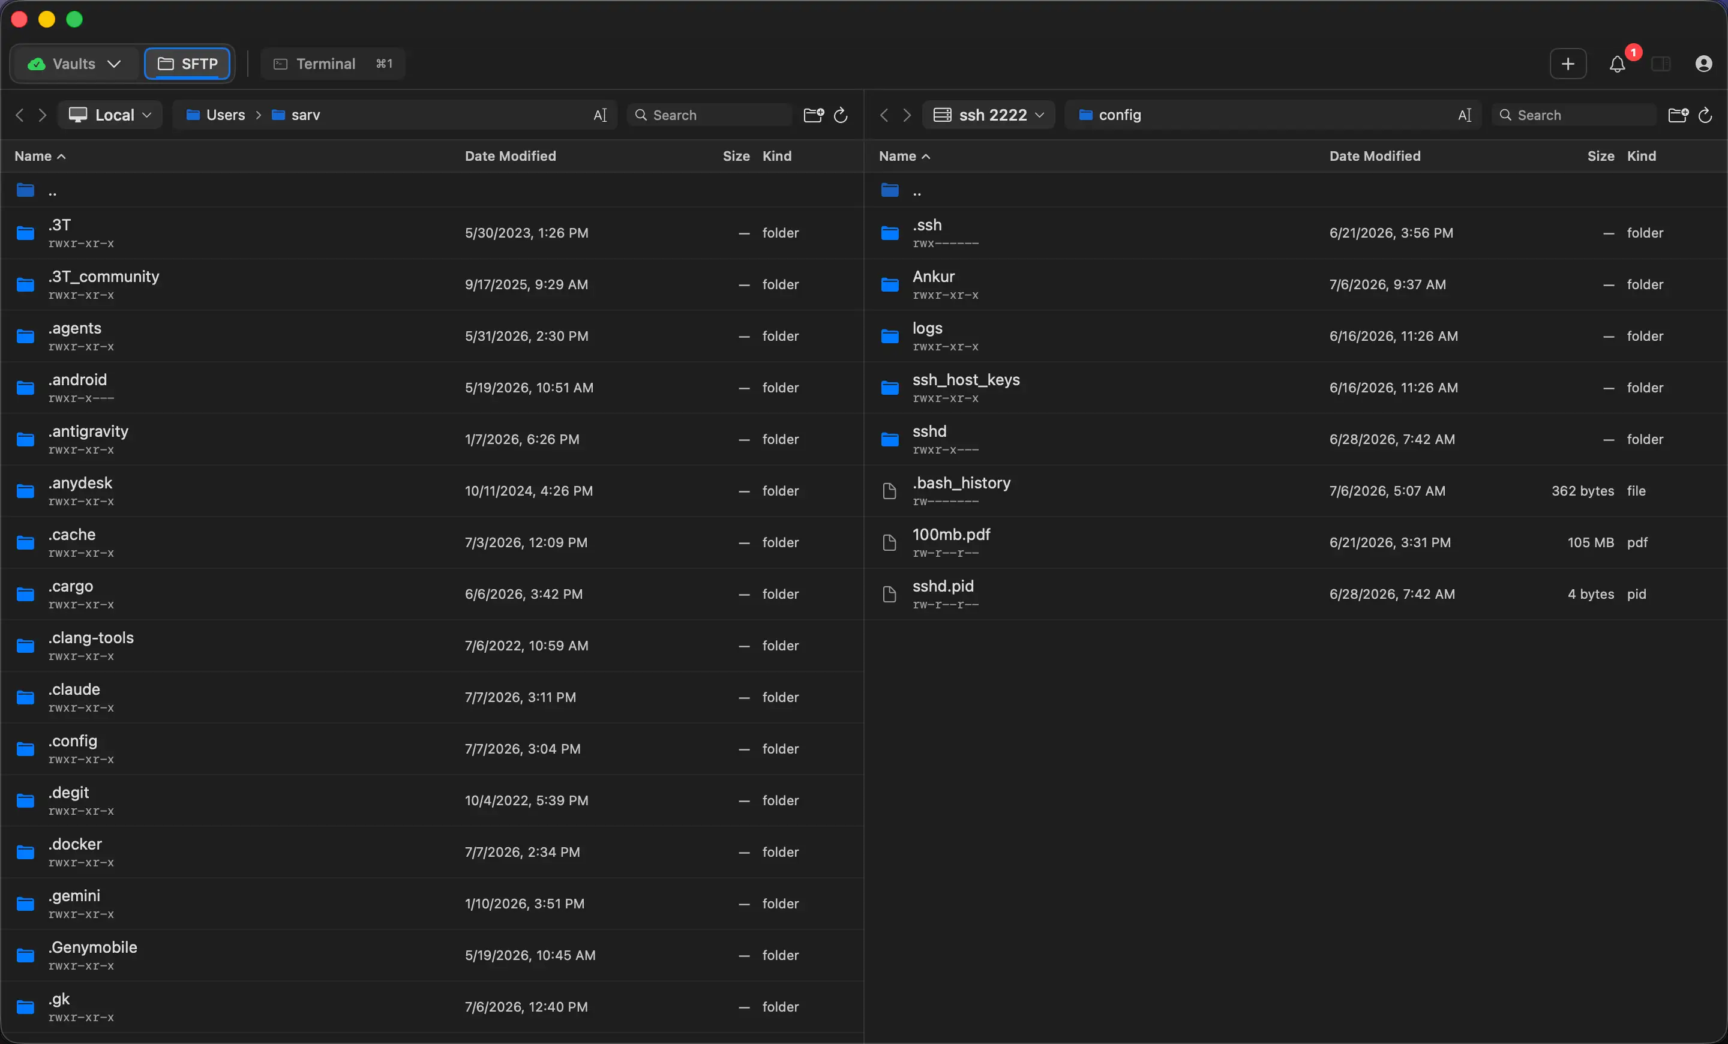The image size is (1728, 1044).
Task: Select the logs folder icon
Action: pyautogui.click(x=890, y=337)
